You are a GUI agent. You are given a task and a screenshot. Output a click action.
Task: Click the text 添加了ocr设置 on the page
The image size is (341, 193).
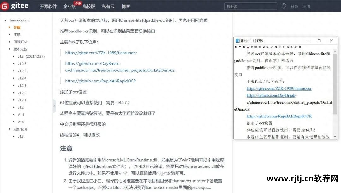pyautogui.click(x=73, y=92)
